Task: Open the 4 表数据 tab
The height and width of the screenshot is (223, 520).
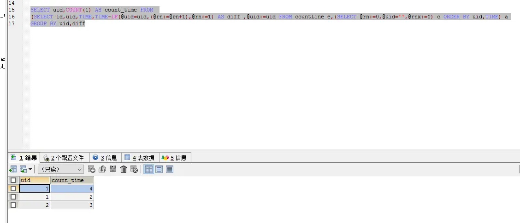Action: (140, 158)
